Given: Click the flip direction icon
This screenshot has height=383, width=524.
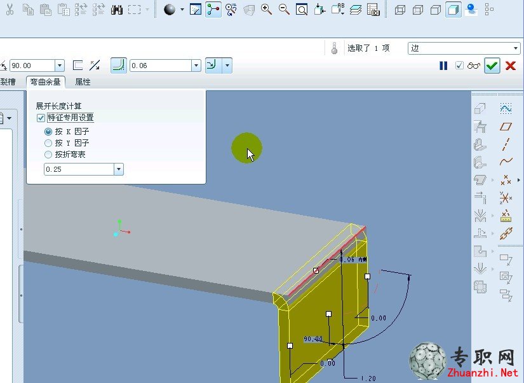Looking at the screenshot, I should [95, 66].
